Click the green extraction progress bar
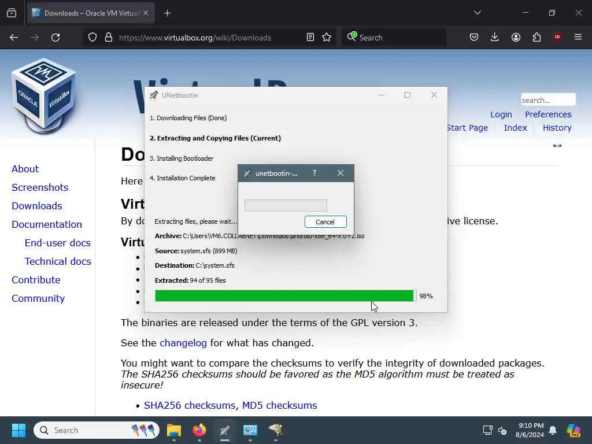This screenshot has width=592, height=444. click(x=286, y=295)
